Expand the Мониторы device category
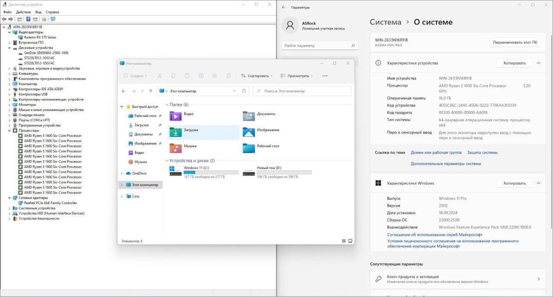Screen dimensions: 553x297 click(9, 105)
